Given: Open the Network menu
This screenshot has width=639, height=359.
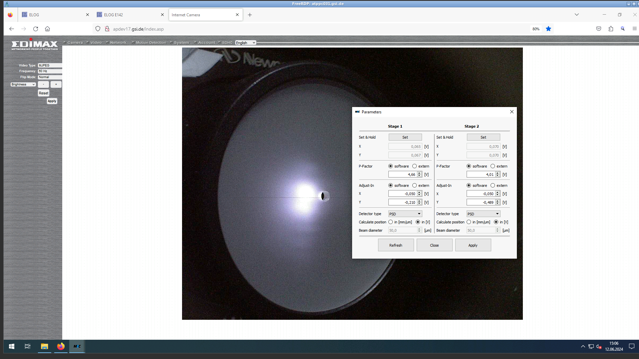Looking at the screenshot, I should tap(118, 43).
